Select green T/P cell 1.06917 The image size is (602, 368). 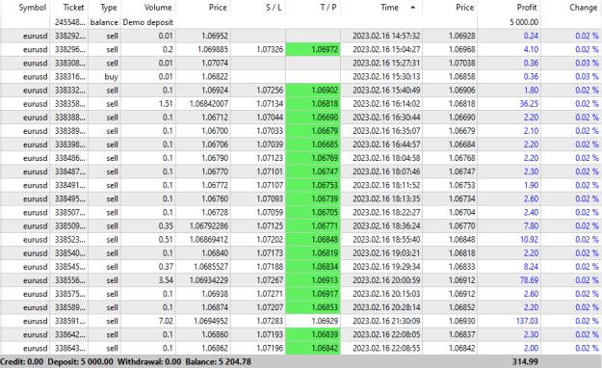(x=313, y=294)
